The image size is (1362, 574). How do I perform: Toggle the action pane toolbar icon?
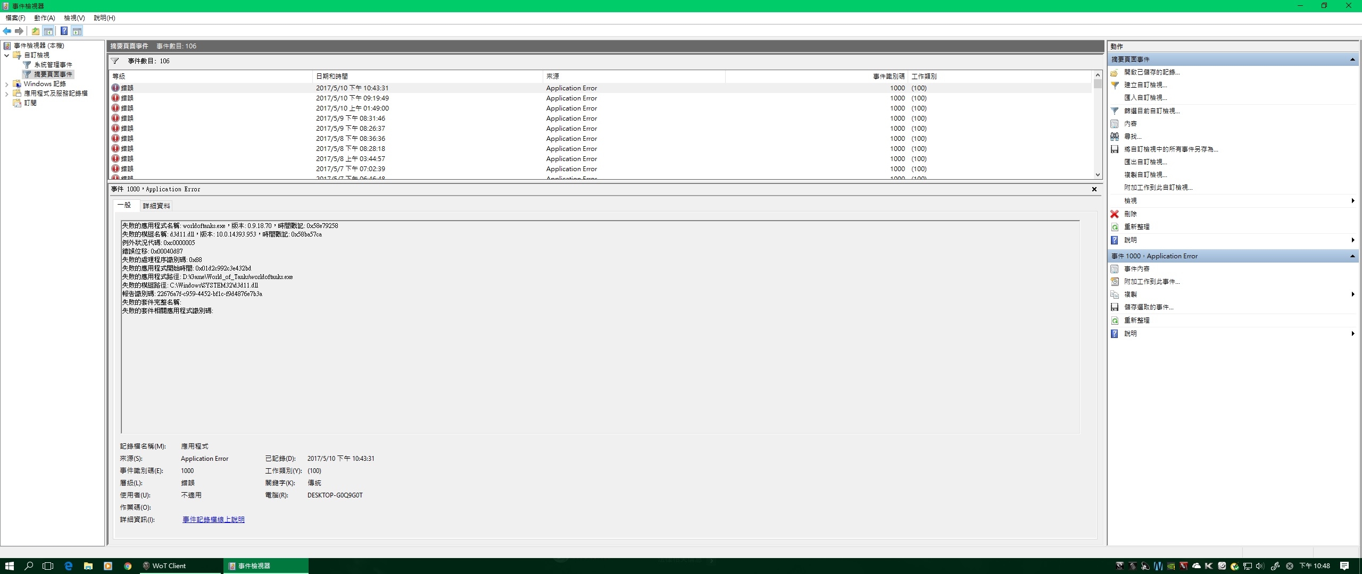77,31
